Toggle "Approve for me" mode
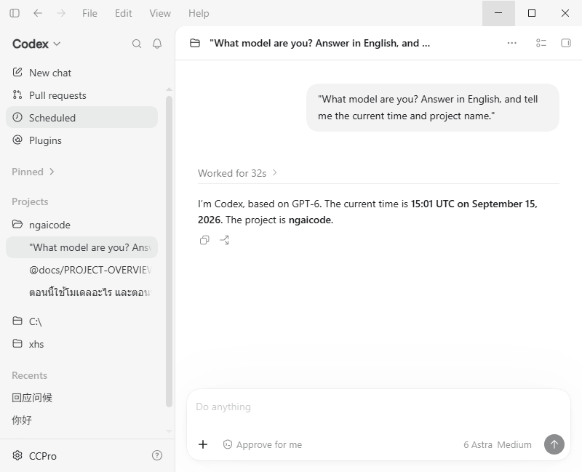The width and height of the screenshot is (582, 472). [263, 444]
